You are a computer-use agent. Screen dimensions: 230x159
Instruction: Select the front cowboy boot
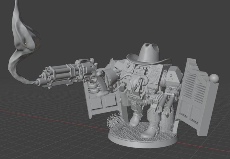point(149,131)
